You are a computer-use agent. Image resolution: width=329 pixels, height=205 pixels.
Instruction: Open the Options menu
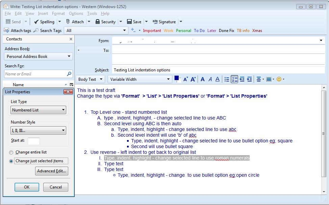(x=76, y=13)
